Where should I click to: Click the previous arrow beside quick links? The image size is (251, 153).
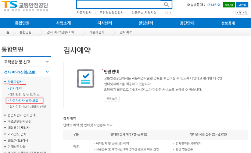167,13
